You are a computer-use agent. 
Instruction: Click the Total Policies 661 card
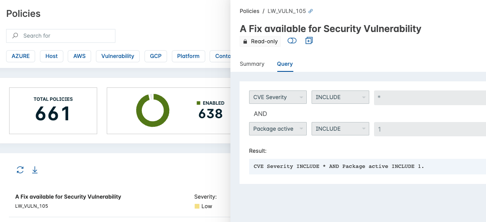point(53,111)
